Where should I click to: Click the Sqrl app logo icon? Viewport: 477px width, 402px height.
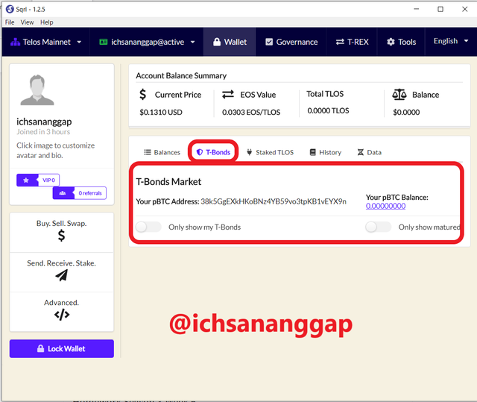point(10,9)
